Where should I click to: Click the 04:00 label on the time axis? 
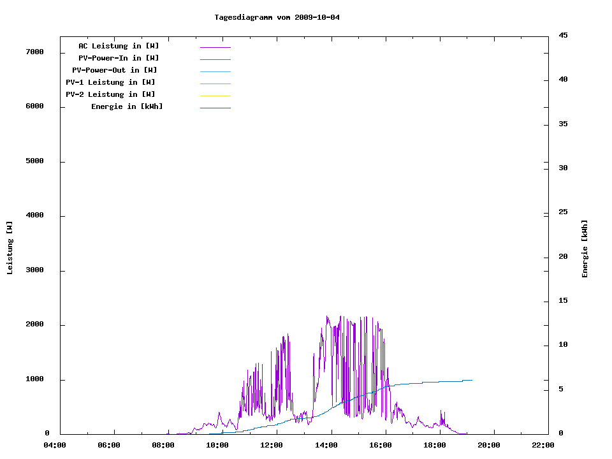[x=55, y=446]
